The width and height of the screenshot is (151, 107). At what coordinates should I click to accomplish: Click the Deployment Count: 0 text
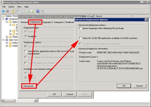pyautogui.click(x=89, y=57)
